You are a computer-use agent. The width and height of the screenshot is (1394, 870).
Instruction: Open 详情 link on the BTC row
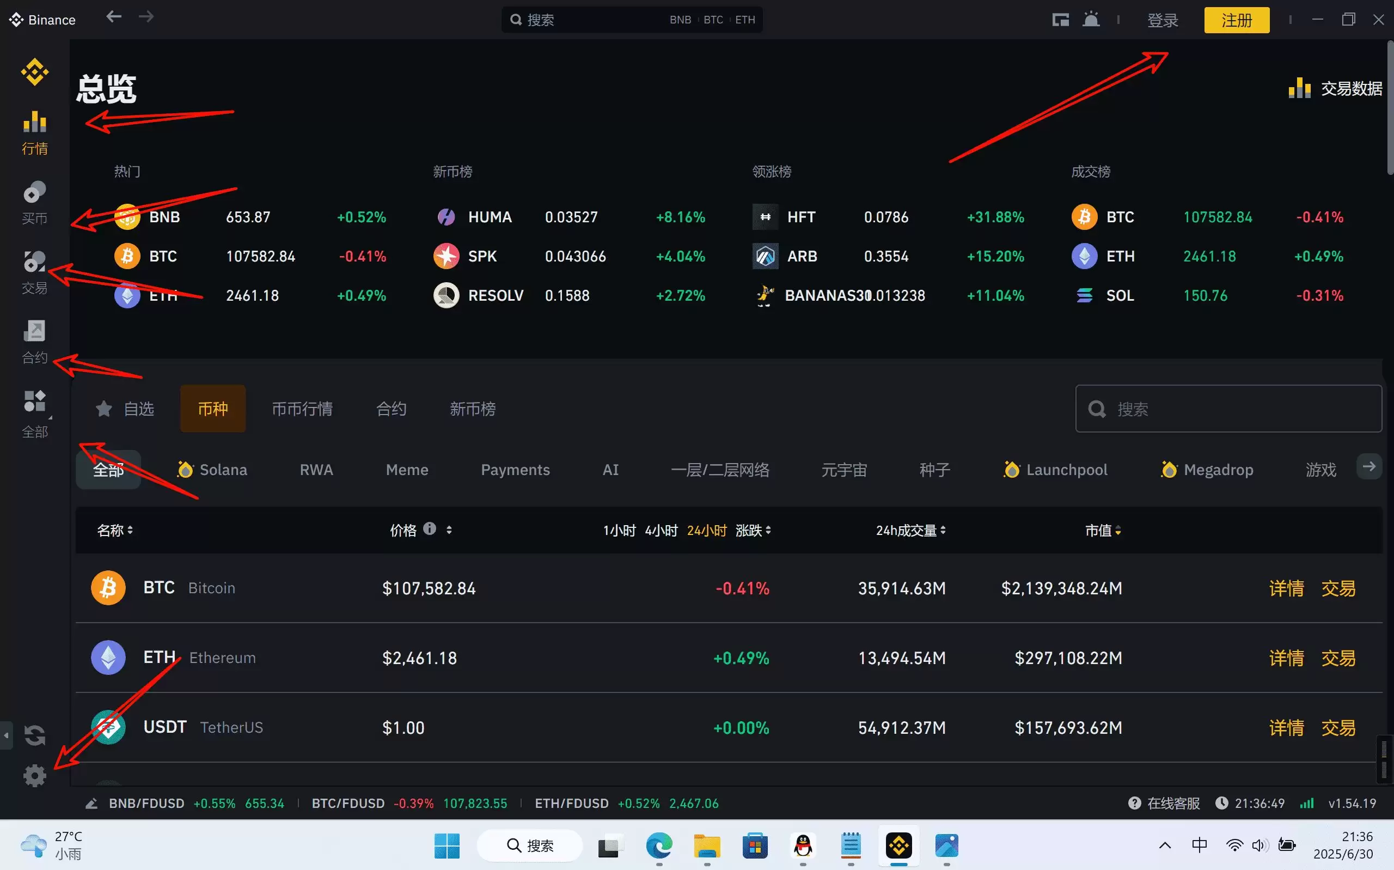1286,588
